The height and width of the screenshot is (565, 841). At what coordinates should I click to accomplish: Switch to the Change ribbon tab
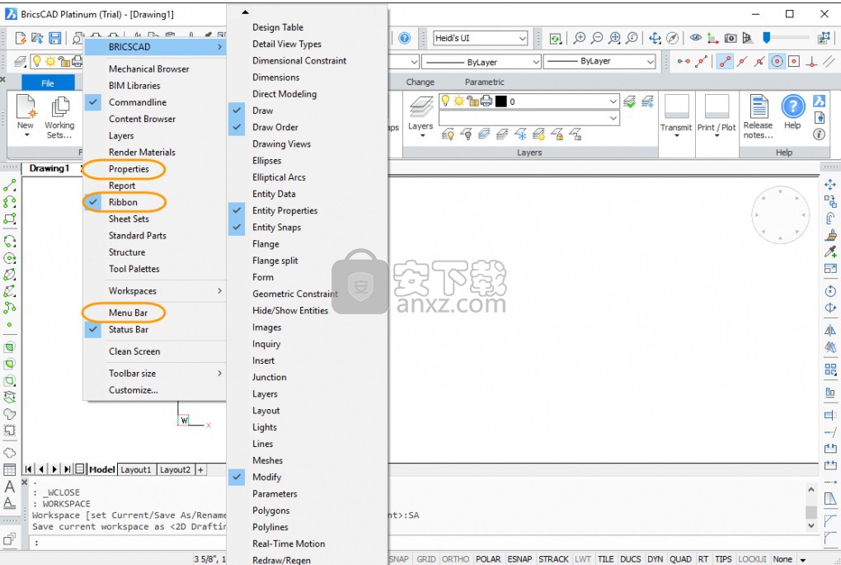[x=420, y=82]
